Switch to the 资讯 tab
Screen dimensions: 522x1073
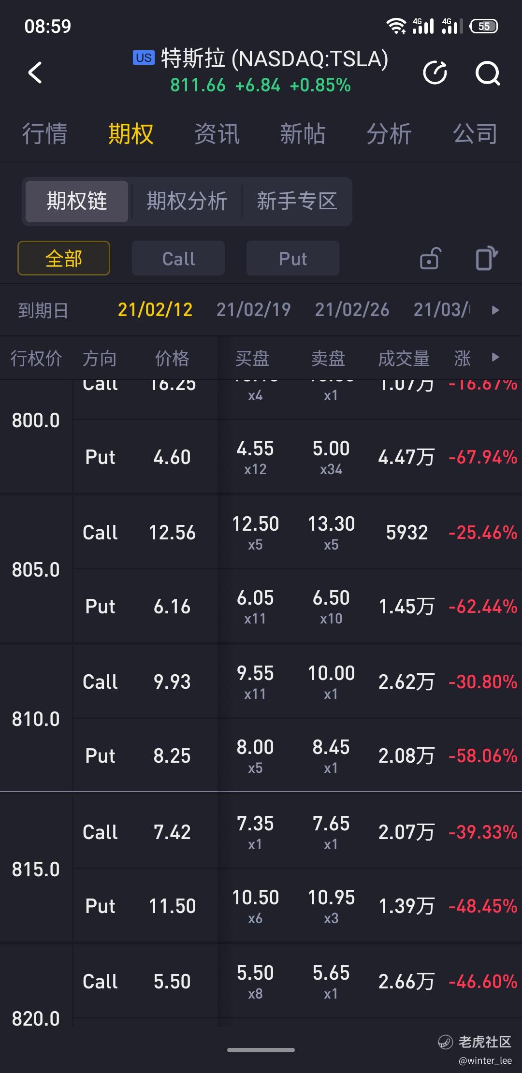coord(217,133)
